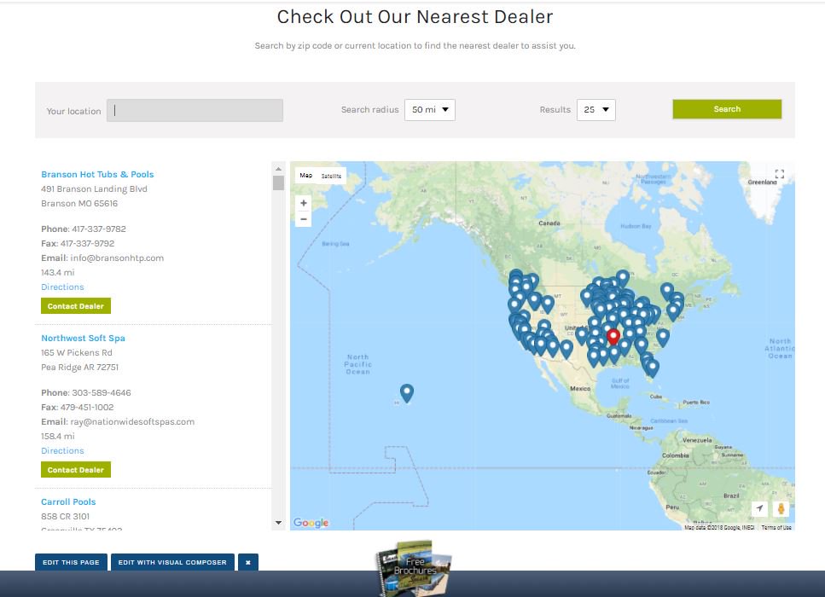The image size is (825, 597).
Task: Get Directions to Branson Hot Tubs & Pools
Action: tap(62, 287)
